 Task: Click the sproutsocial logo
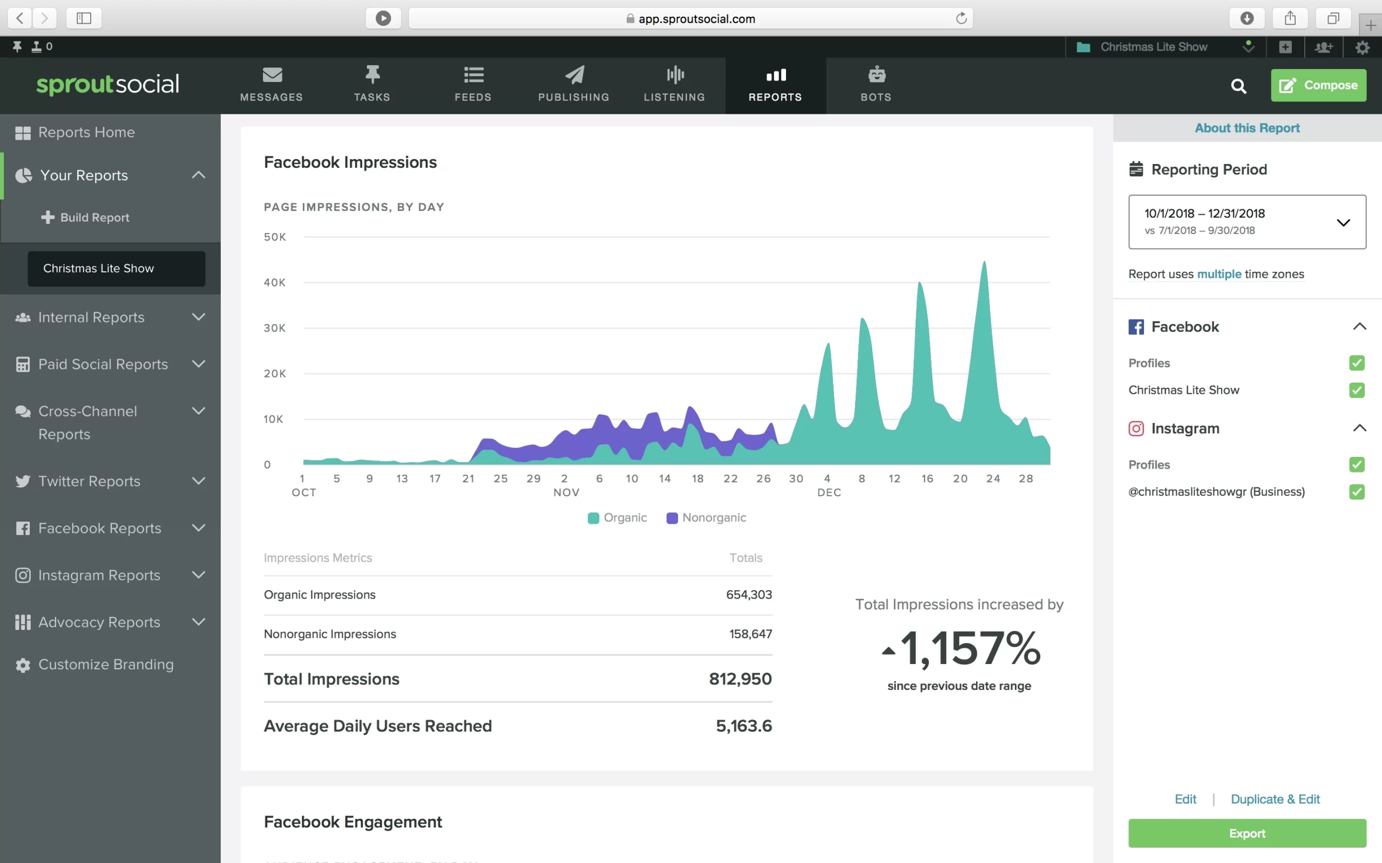tap(108, 85)
